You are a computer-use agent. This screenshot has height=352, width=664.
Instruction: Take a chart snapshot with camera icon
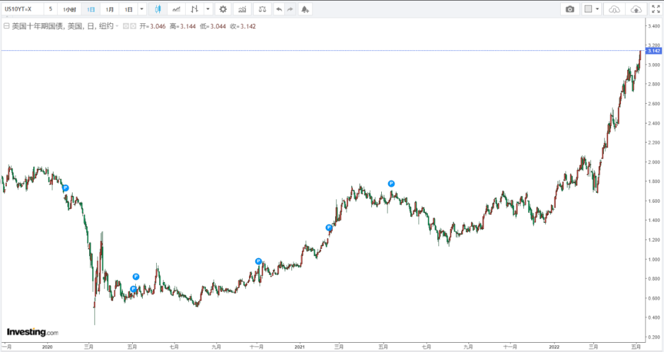[x=570, y=9]
